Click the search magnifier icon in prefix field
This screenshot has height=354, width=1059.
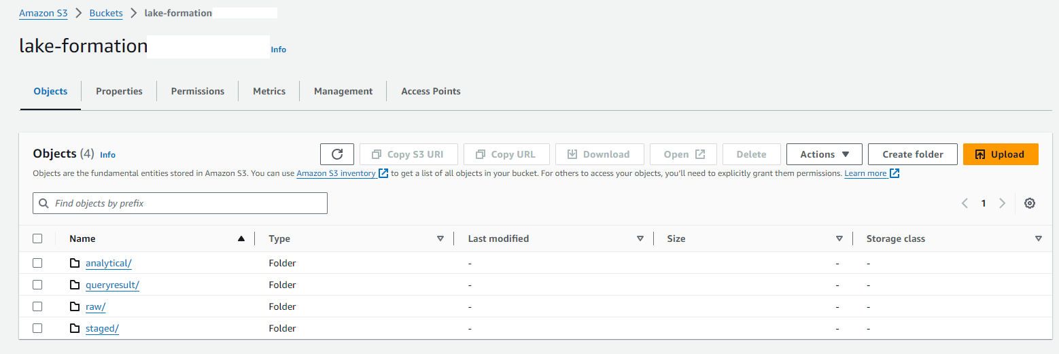click(44, 203)
